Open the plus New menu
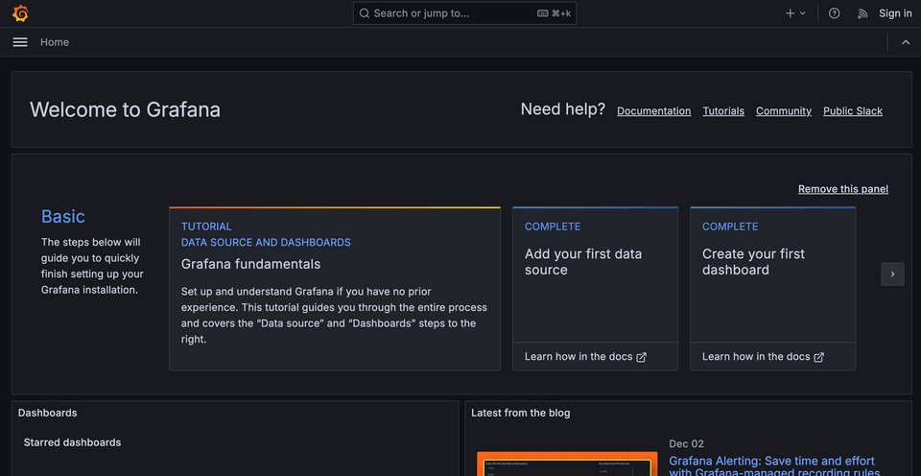Screen dimensions: 921x476 pos(795,13)
